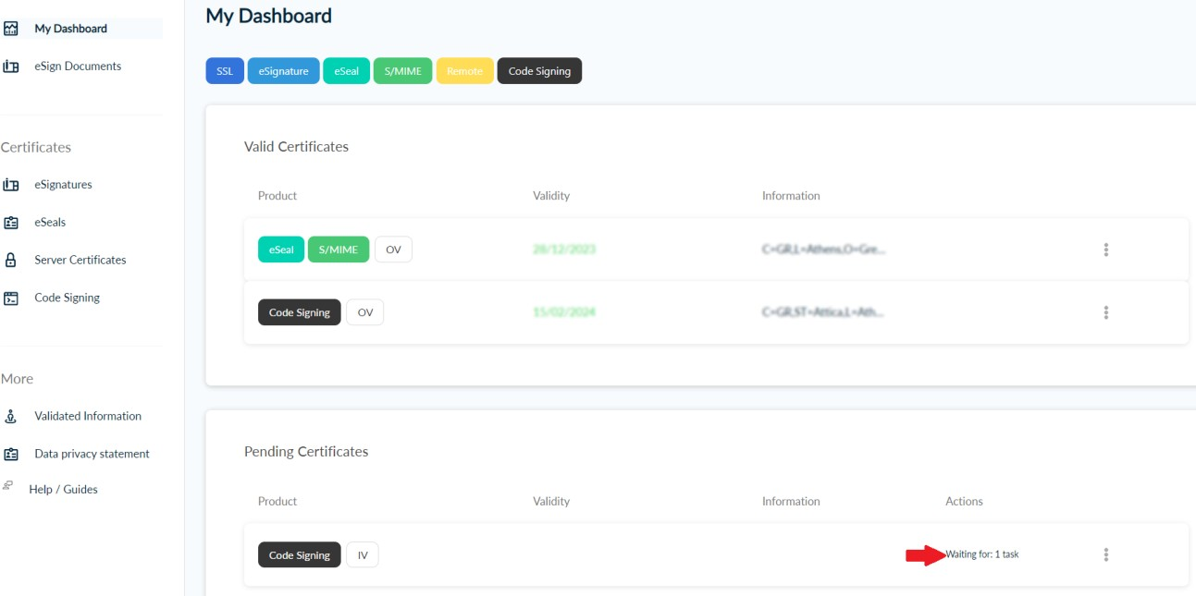Click the Validated Information anchor icon
Viewport: 1196px width, 596px height.
pyautogui.click(x=11, y=417)
